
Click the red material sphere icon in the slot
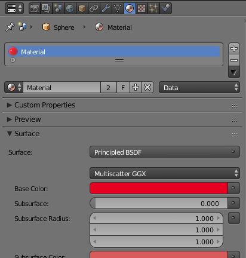pos(13,51)
